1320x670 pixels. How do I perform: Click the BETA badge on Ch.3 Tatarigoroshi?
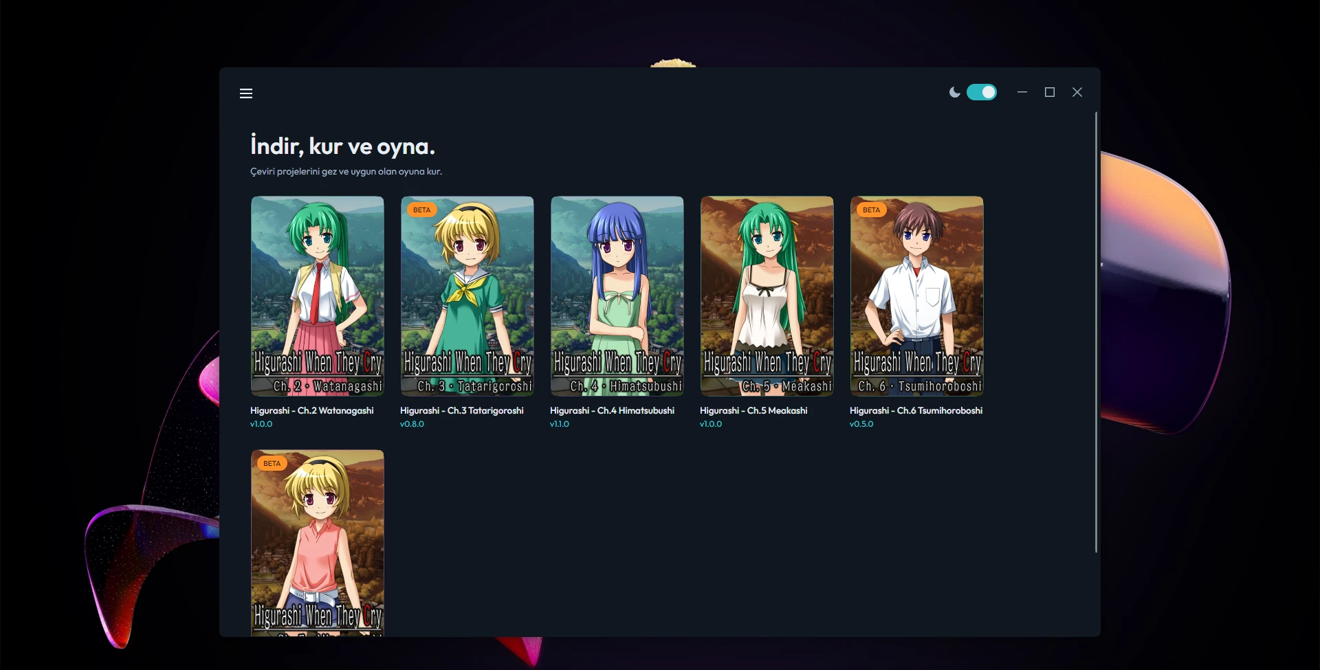[x=421, y=210]
